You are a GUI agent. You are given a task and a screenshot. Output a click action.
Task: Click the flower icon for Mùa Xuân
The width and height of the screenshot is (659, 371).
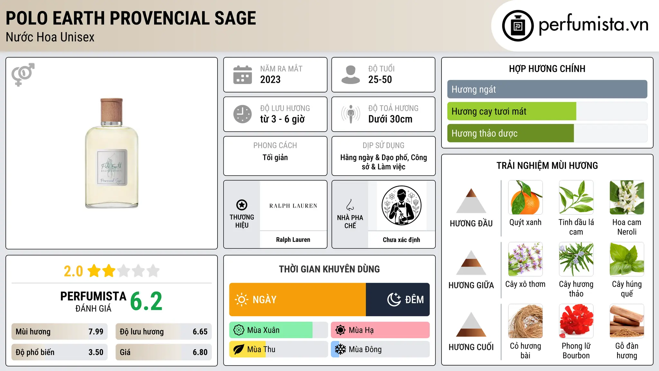(x=239, y=330)
